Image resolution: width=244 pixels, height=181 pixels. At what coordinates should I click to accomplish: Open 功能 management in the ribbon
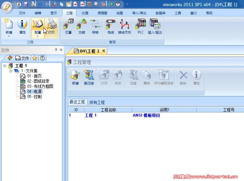[82, 26]
